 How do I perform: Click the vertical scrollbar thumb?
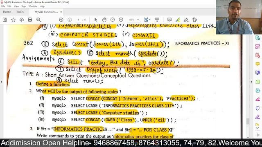point(248,121)
